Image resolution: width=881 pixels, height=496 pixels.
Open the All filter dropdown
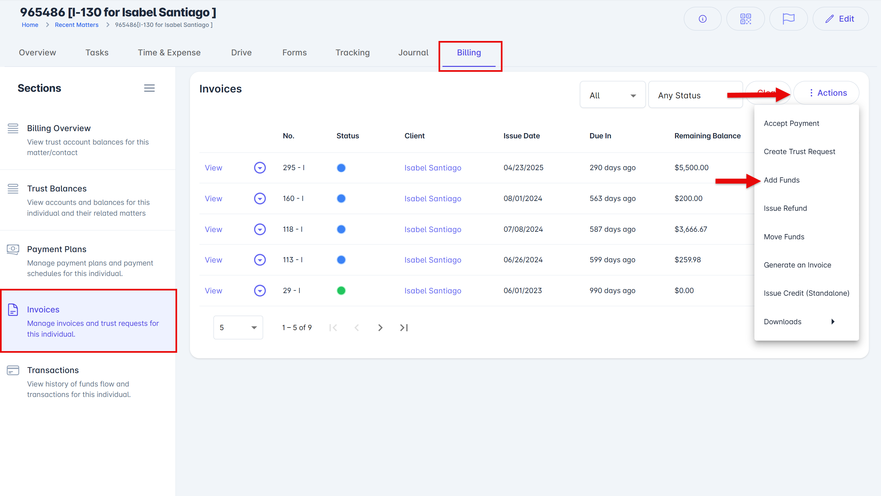[612, 95]
